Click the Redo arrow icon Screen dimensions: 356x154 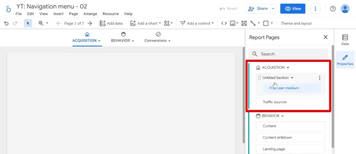[x=15, y=23]
